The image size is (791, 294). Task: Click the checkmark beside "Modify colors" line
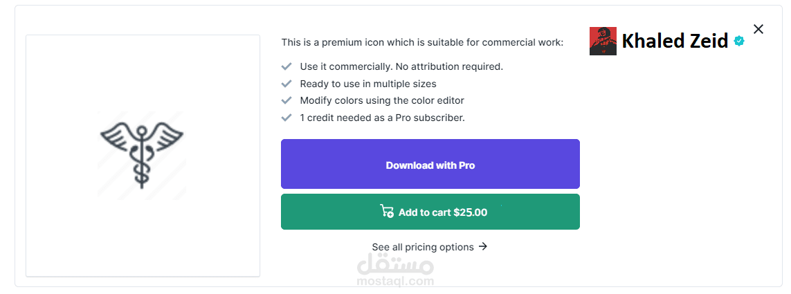[x=287, y=100]
